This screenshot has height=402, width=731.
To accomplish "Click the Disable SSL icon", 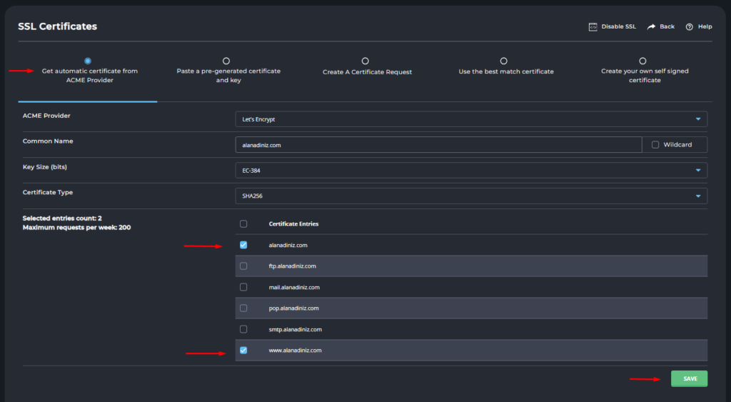I will click(x=593, y=26).
